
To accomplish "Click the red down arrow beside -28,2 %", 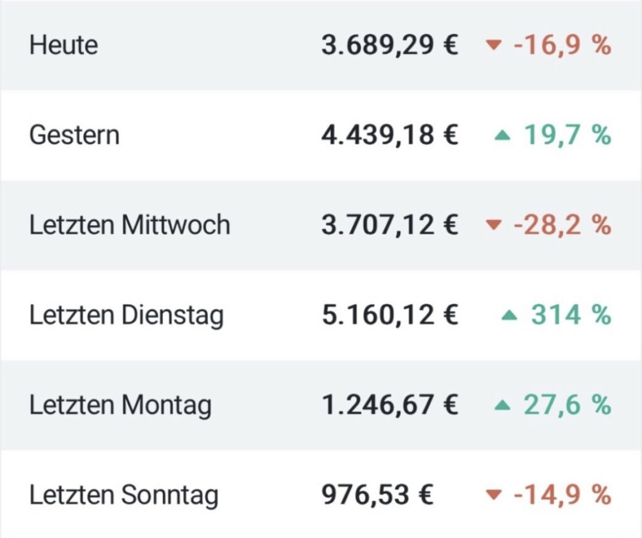I will (493, 224).
